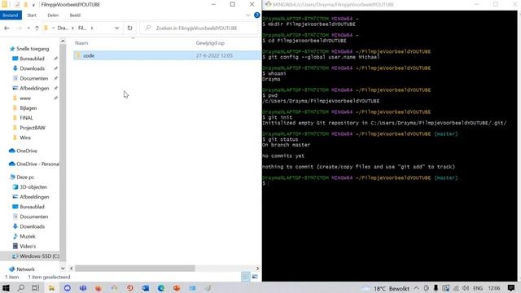Open Wi-Fi network settings in system tray
The height and width of the screenshot is (293, 521).
point(456,288)
